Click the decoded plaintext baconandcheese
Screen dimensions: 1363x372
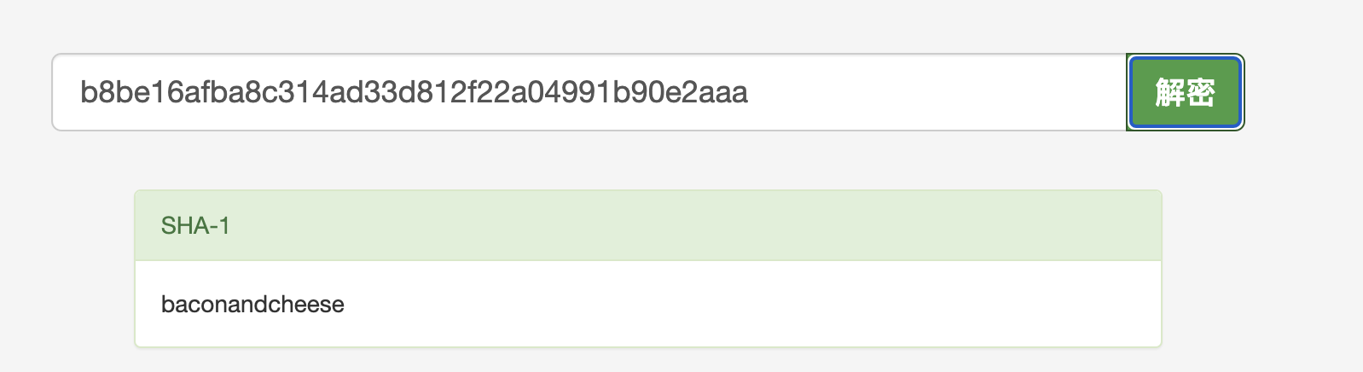coord(252,305)
